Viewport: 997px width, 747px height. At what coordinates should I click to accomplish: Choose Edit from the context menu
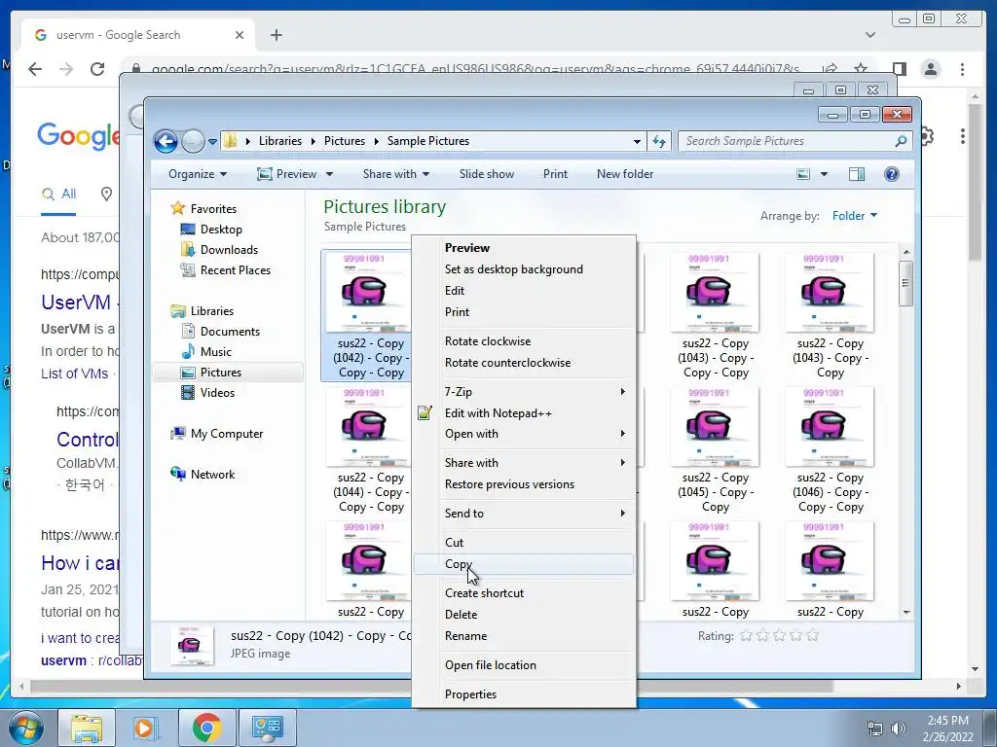[x=524, y=291]
